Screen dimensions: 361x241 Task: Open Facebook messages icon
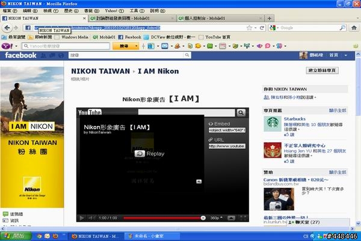[x=52, y=55]
